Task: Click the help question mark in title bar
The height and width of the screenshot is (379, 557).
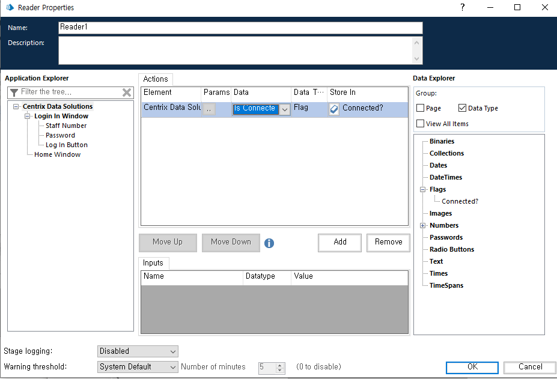Action: click(x=462, y=7)
